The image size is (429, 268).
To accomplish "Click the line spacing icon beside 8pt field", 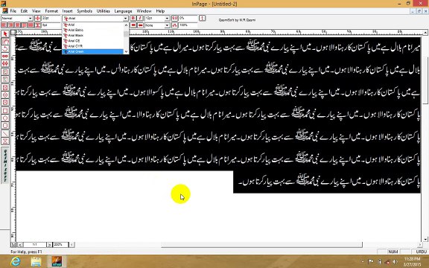I will pyautogui.click(x=38, y=25).
